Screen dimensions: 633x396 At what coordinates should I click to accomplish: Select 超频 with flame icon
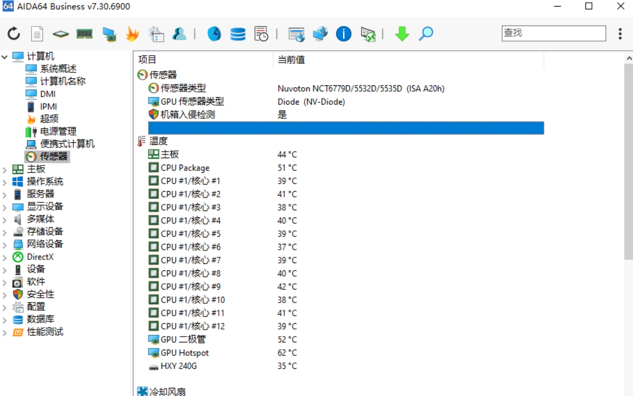(49, 119)
